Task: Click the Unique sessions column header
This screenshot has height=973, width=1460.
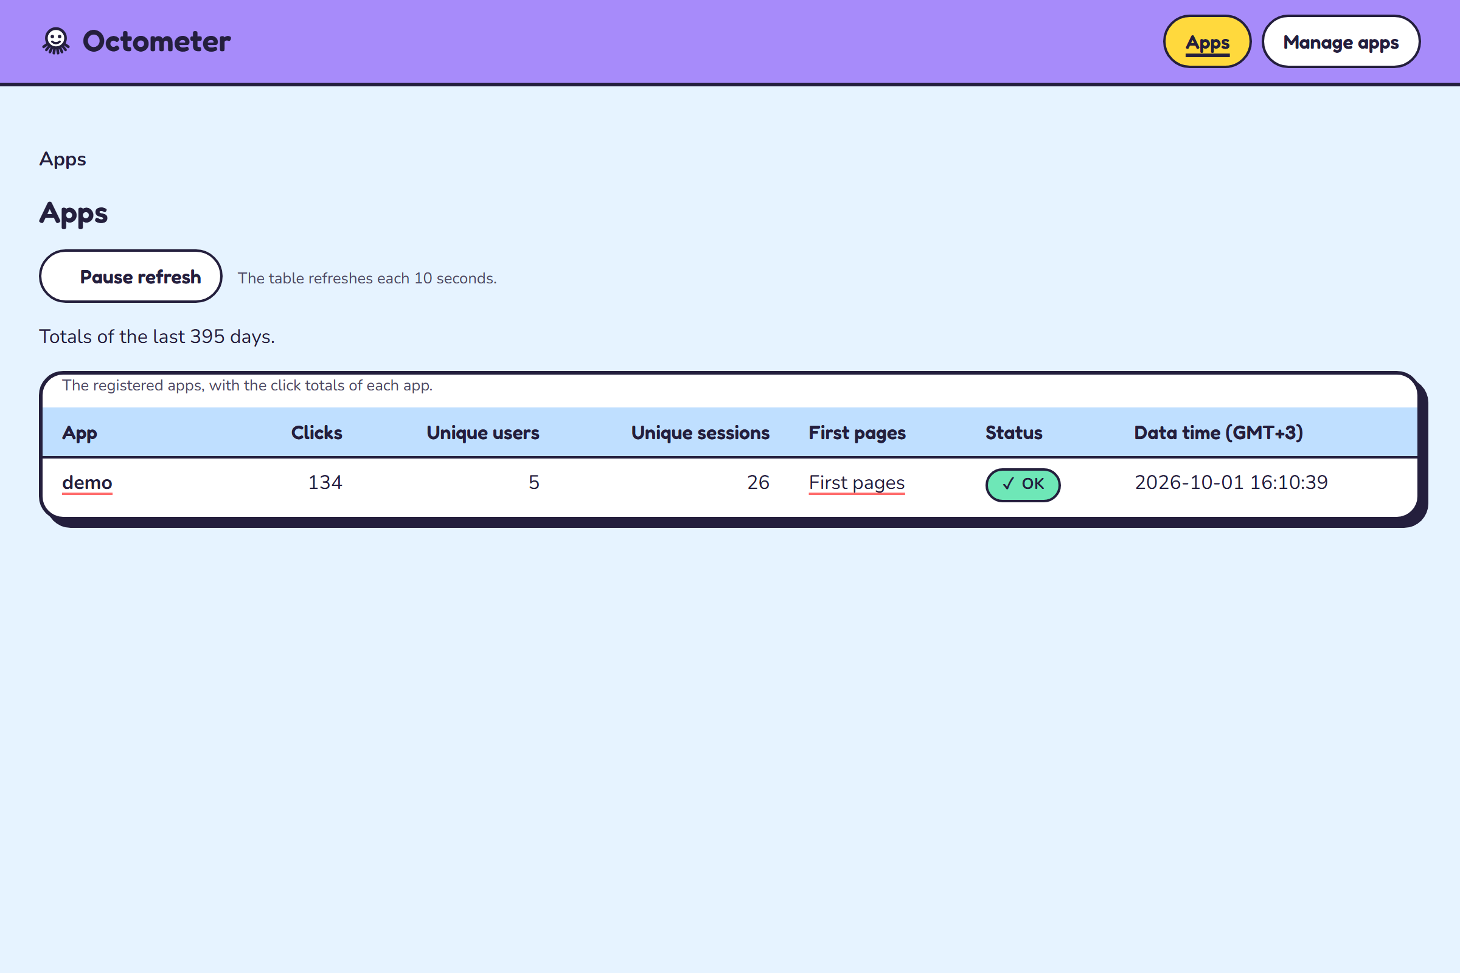Action: point(700,432)
